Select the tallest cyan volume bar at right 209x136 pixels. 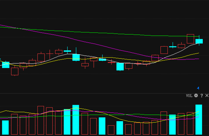pyautogui.click(x=199, y=120)
